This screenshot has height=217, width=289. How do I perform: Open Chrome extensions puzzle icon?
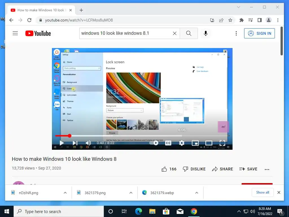242,20
